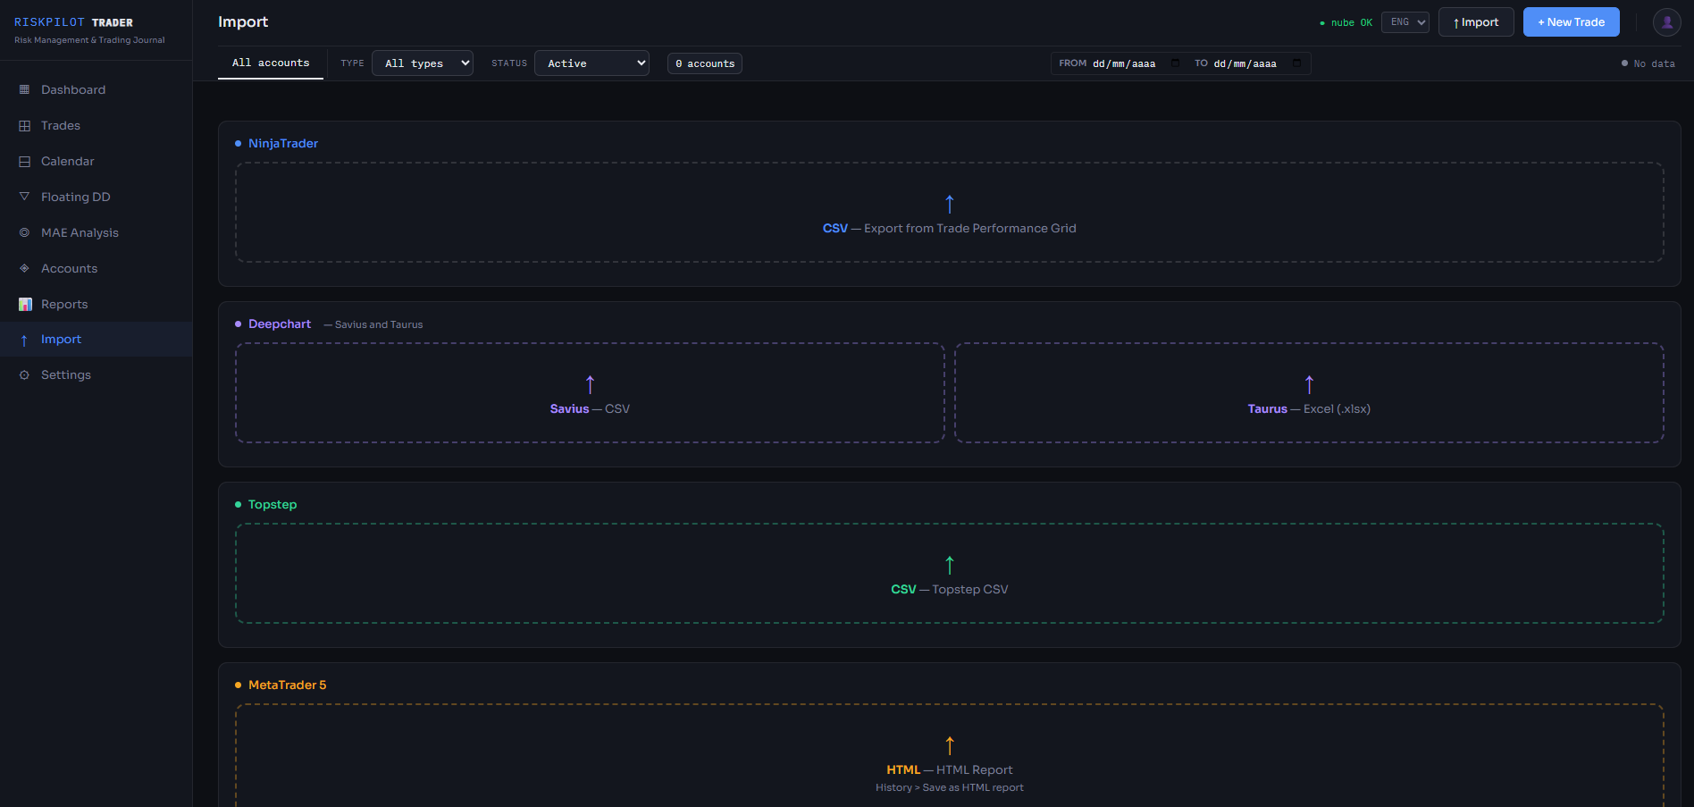Open the ENG language selector
The image size is (1694, 807).
coord(1405,22)
